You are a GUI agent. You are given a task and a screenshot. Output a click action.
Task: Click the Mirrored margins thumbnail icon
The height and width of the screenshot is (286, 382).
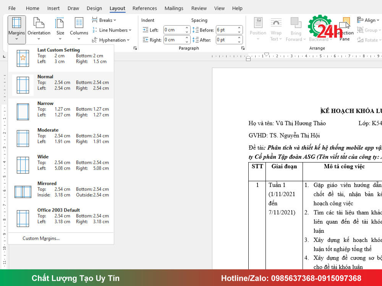pos(23,192)
